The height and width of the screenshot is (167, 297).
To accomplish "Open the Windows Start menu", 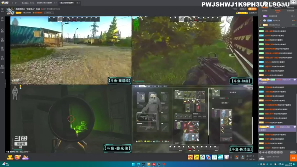I will (x=133, y=164).
